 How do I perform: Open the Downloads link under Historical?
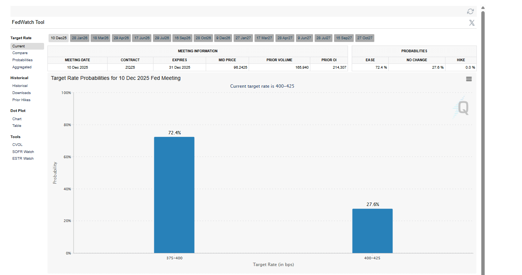click(x=21, y=93)
